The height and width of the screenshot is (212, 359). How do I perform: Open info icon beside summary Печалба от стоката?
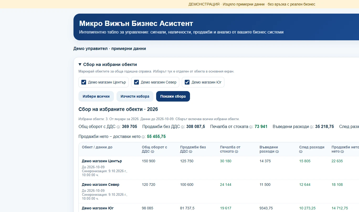coord(251,127)
